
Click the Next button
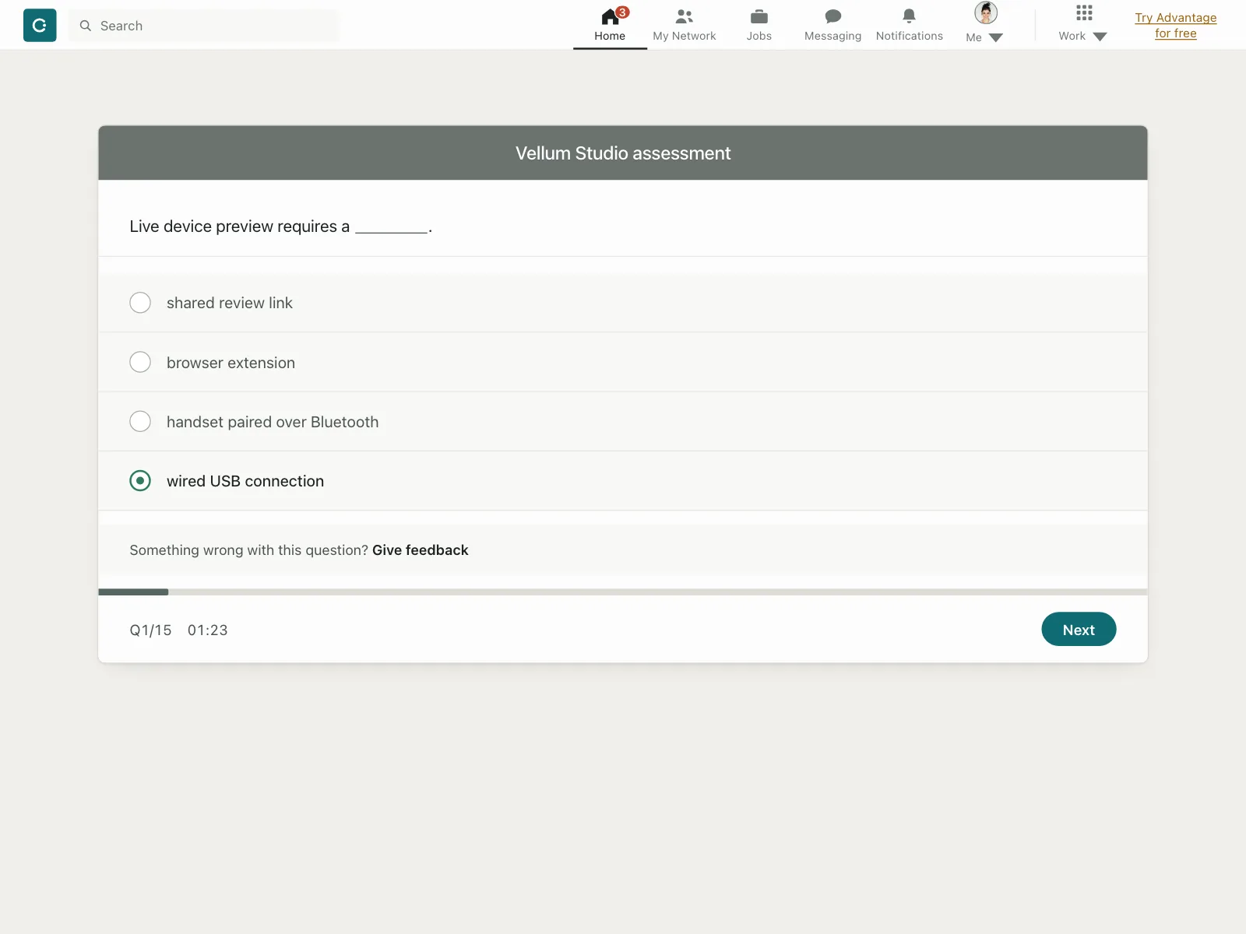(x=1079, y=630)
